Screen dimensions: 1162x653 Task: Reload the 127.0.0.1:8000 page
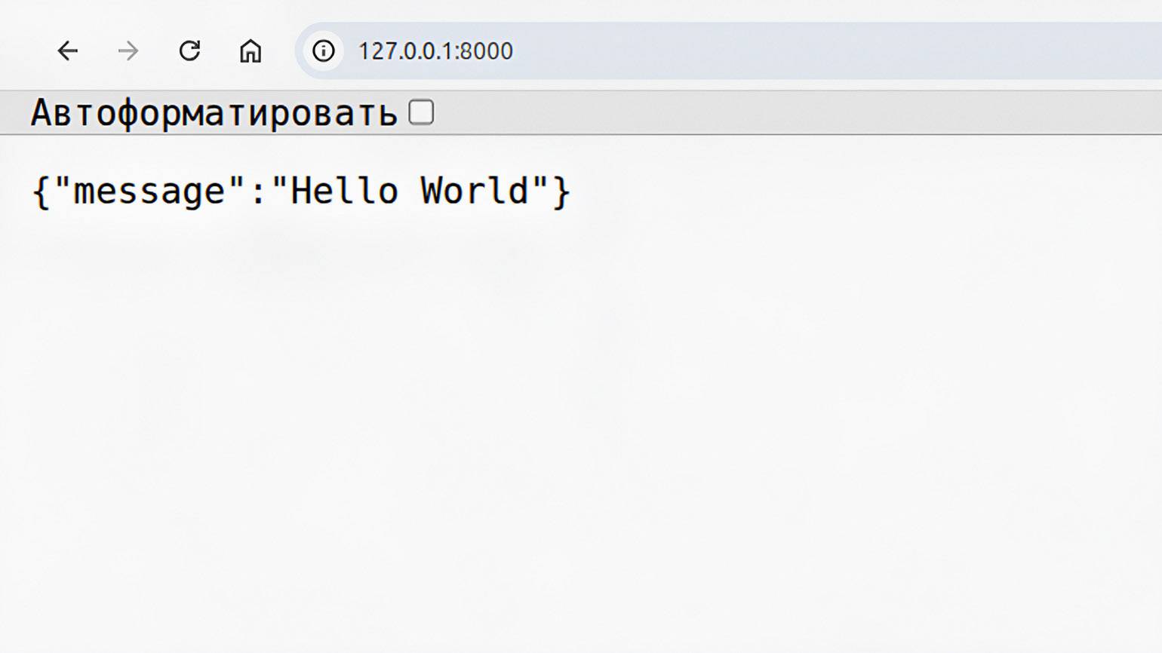[x=189, y=51]
